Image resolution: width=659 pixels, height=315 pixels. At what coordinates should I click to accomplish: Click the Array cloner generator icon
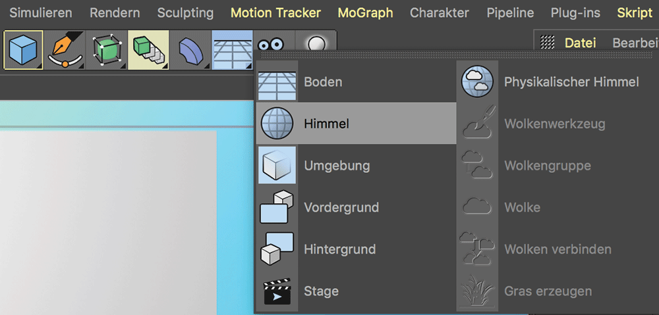click(148, 50)
